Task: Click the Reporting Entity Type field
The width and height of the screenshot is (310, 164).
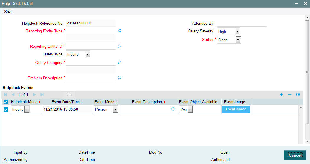Action: coord(91,31)
